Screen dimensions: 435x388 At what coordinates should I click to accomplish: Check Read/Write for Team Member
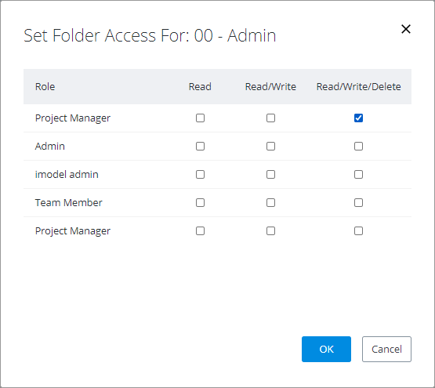pyautogui.click(x=270, y=203)
